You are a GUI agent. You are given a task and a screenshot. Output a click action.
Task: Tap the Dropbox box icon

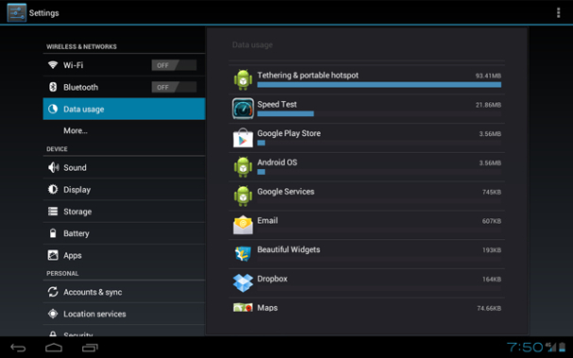point(243,282)
